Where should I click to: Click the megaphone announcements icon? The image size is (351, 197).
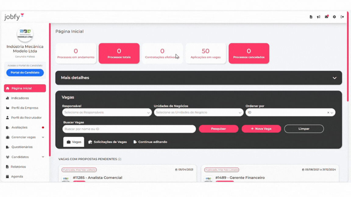(318, 17)
